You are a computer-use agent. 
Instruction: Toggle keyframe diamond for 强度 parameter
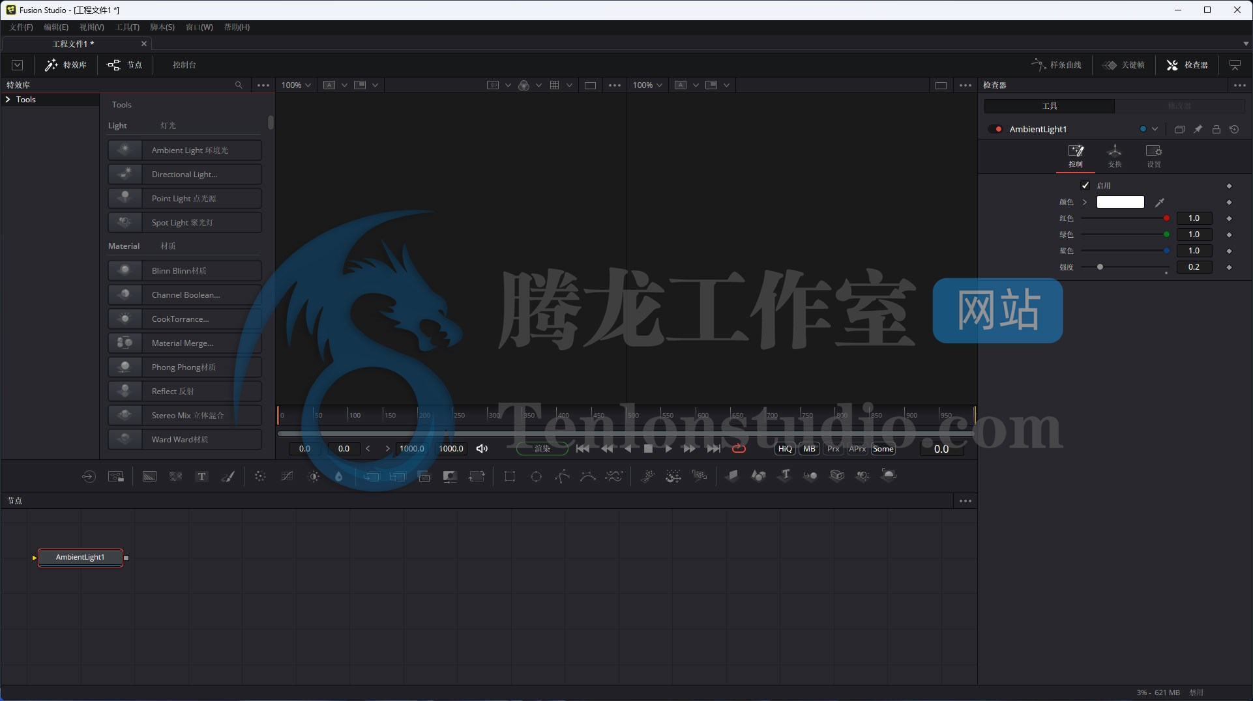[x=1229, y=267]
